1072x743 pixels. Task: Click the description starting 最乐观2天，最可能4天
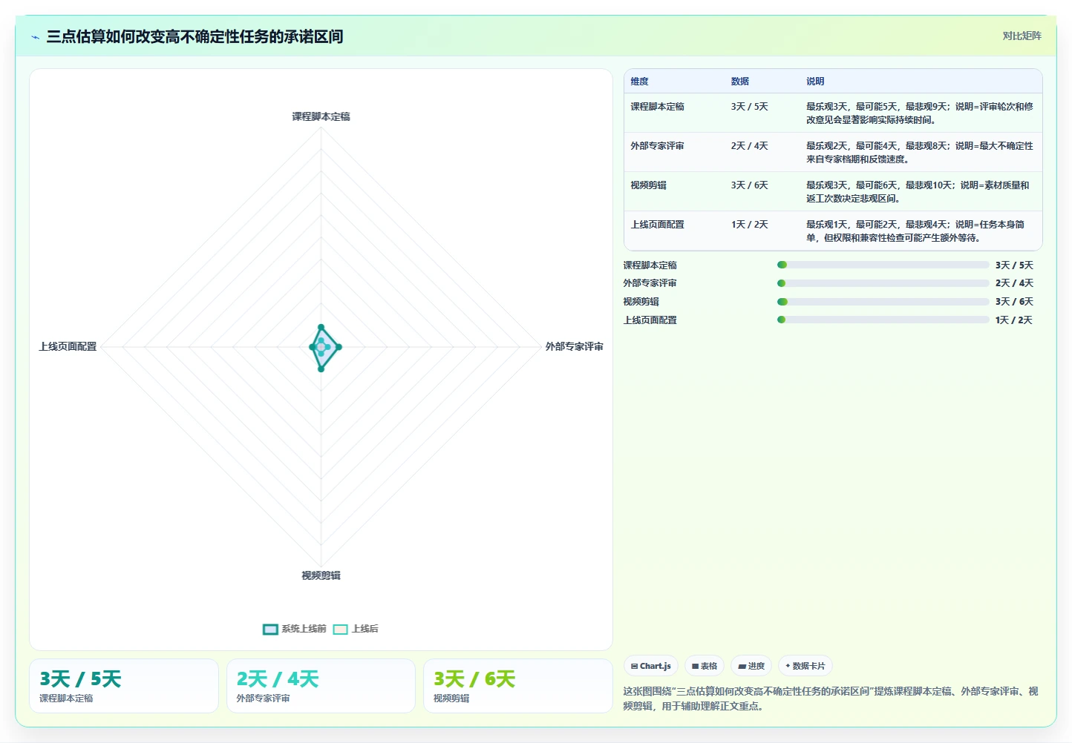[x=920, y=153]
